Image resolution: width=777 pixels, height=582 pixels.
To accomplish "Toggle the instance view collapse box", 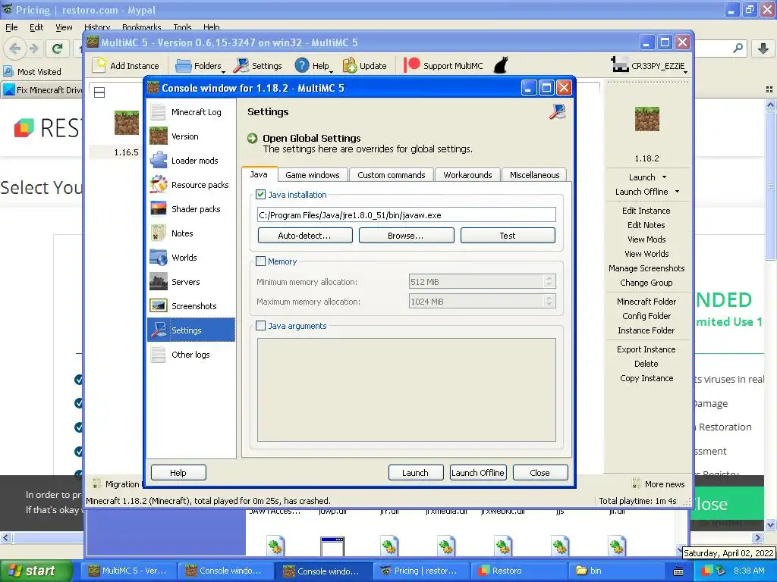I will (99, 92).
